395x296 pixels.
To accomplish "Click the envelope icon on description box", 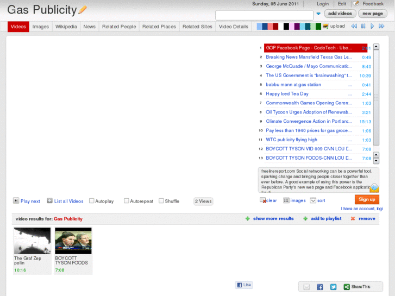I will click(x=374, y=188).
